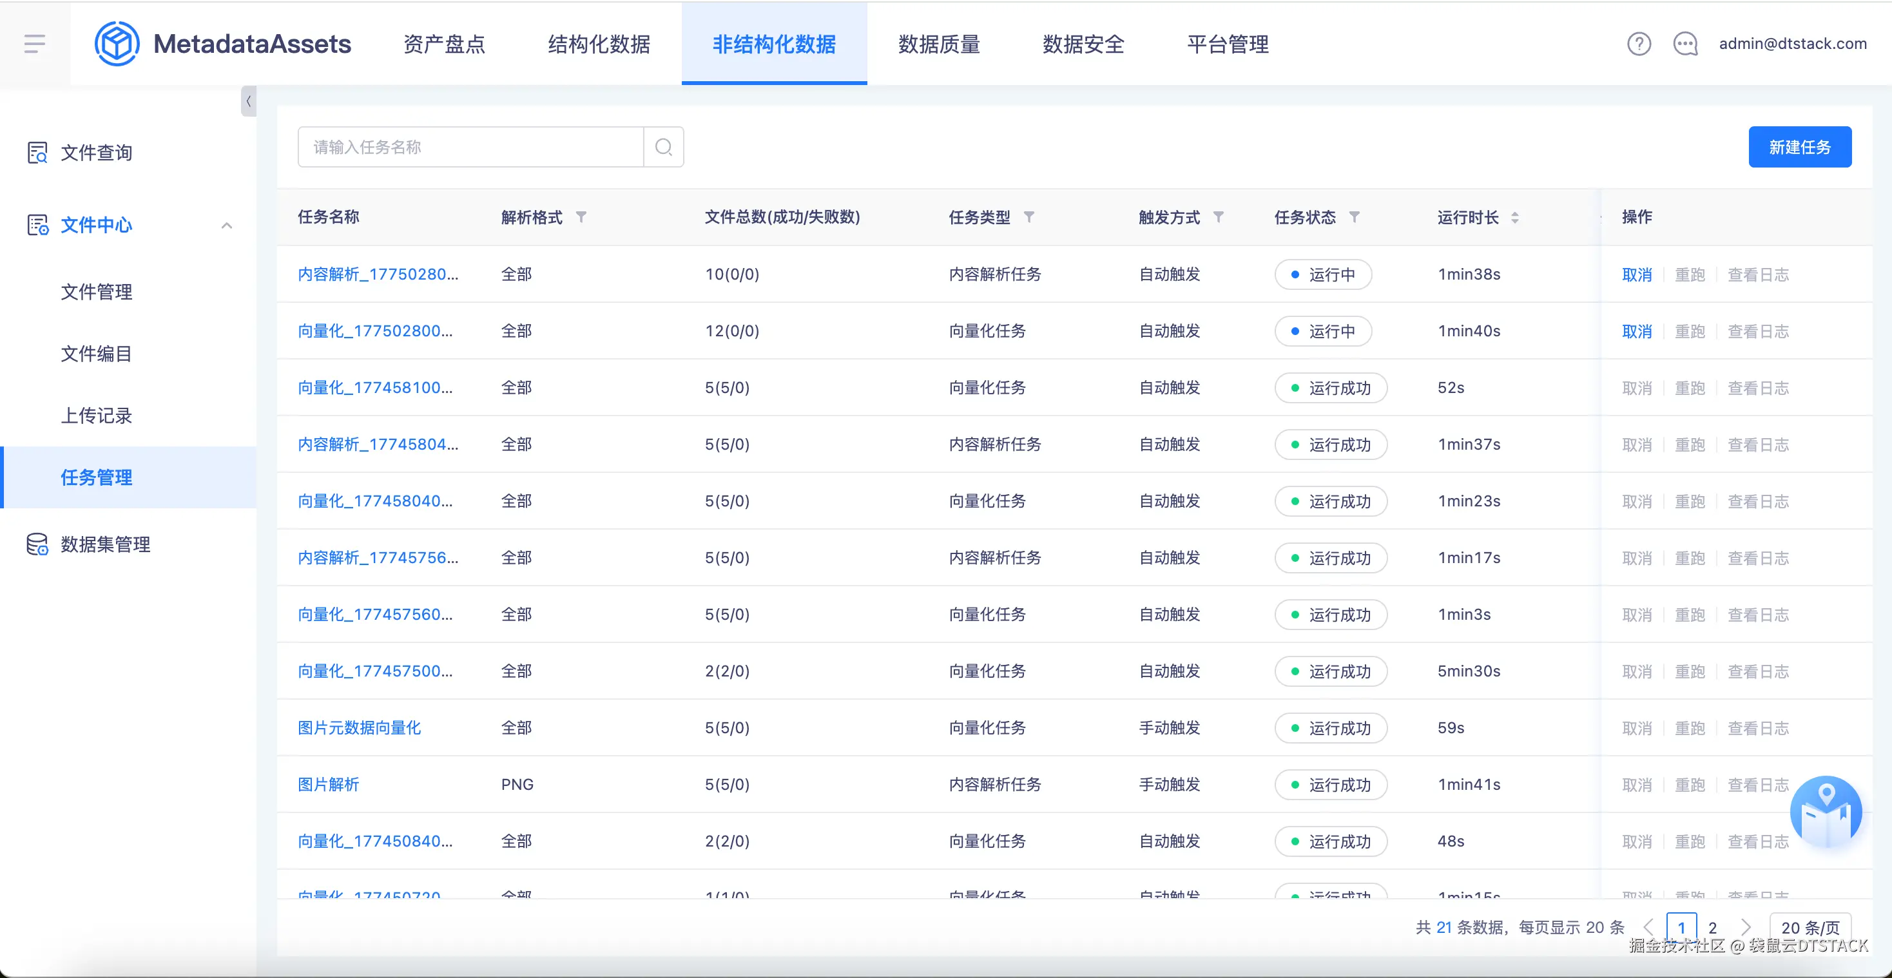Screen dimensions: 1892x978
Task: Open the 20 条/页 page size selector
Action: 1810,927
